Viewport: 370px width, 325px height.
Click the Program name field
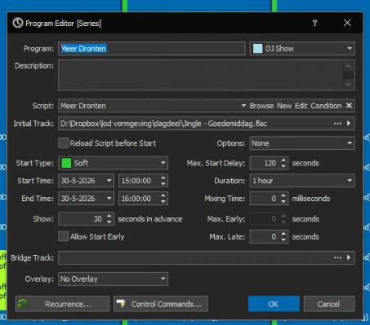click(x=152, y=49)
